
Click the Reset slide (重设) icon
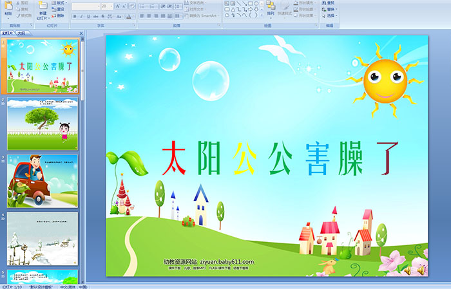pos(58,9)
